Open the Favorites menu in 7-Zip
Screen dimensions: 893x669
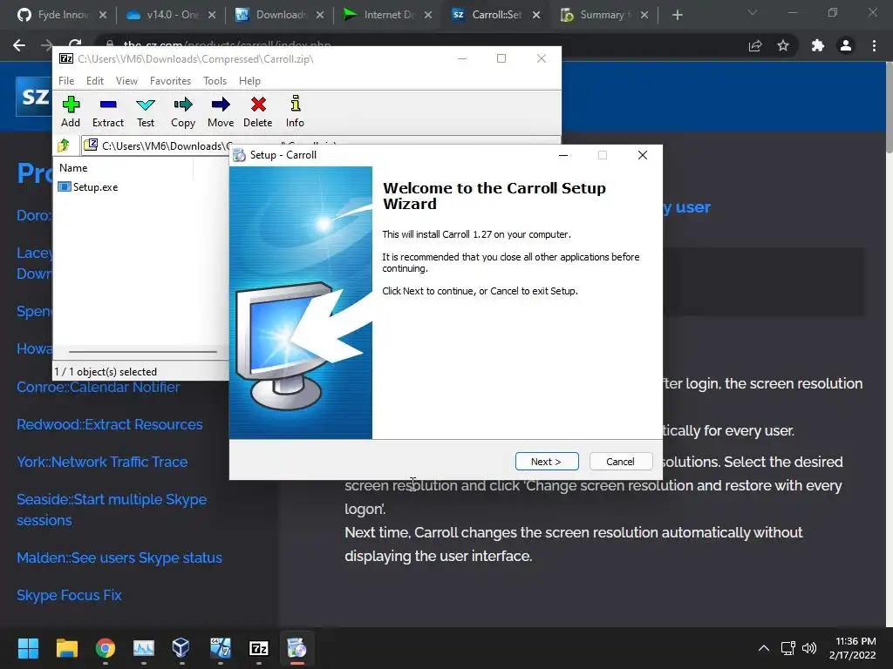point(170,81)
